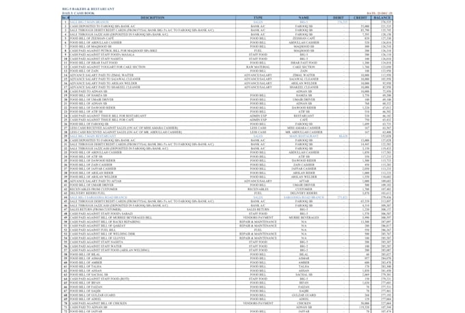Select description 'CASH PAID AGAINST STAFF FOOD (BOTI)'
This screenshot has height=313, width=465.
click(99, 279)
